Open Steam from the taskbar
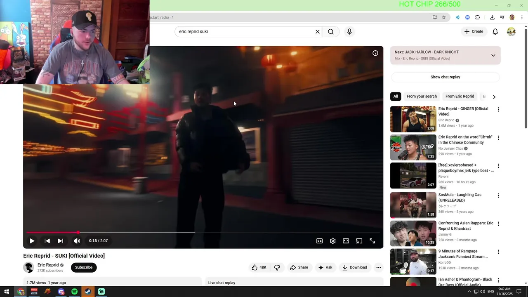The width and height of the screenshot is (528, 297). click(88, 292)
